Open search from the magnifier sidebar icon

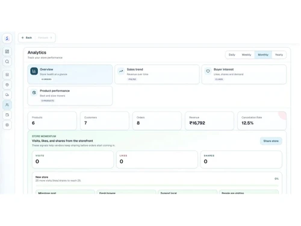(x=7, y=61)
